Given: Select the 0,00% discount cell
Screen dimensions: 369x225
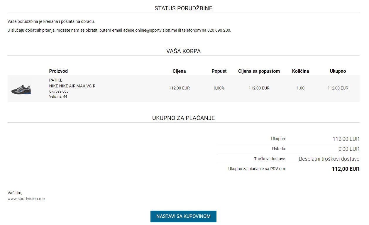Looking at the screenshot, I should pos(219,88).
